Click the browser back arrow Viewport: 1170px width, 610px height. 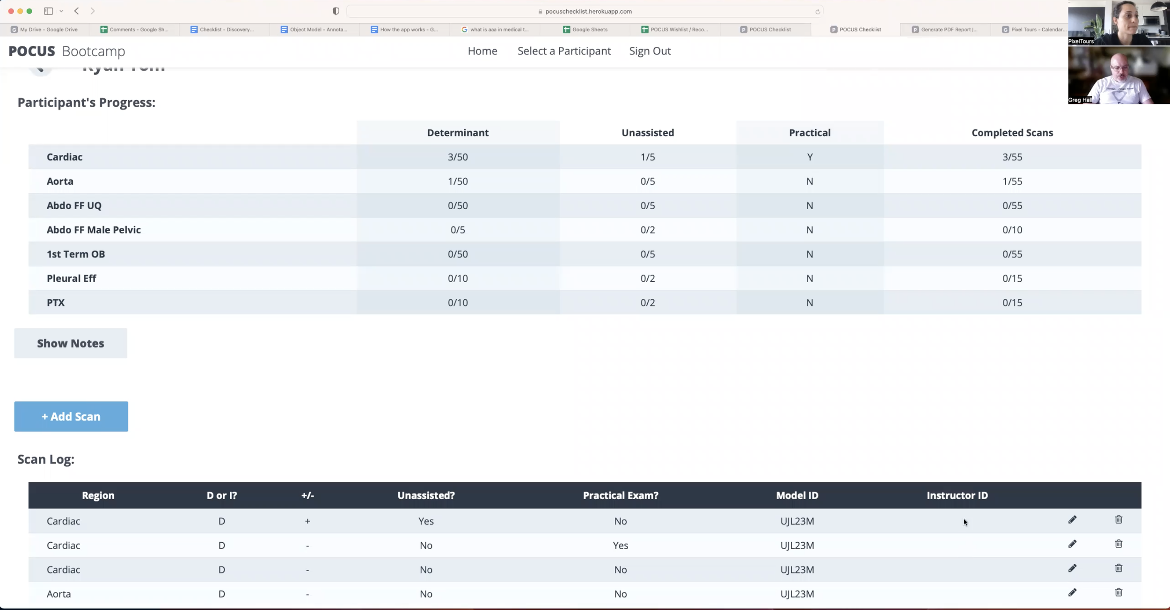[77, 11]
